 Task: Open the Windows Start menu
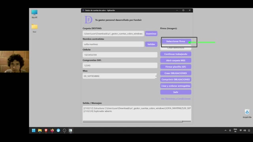[34, 131]
